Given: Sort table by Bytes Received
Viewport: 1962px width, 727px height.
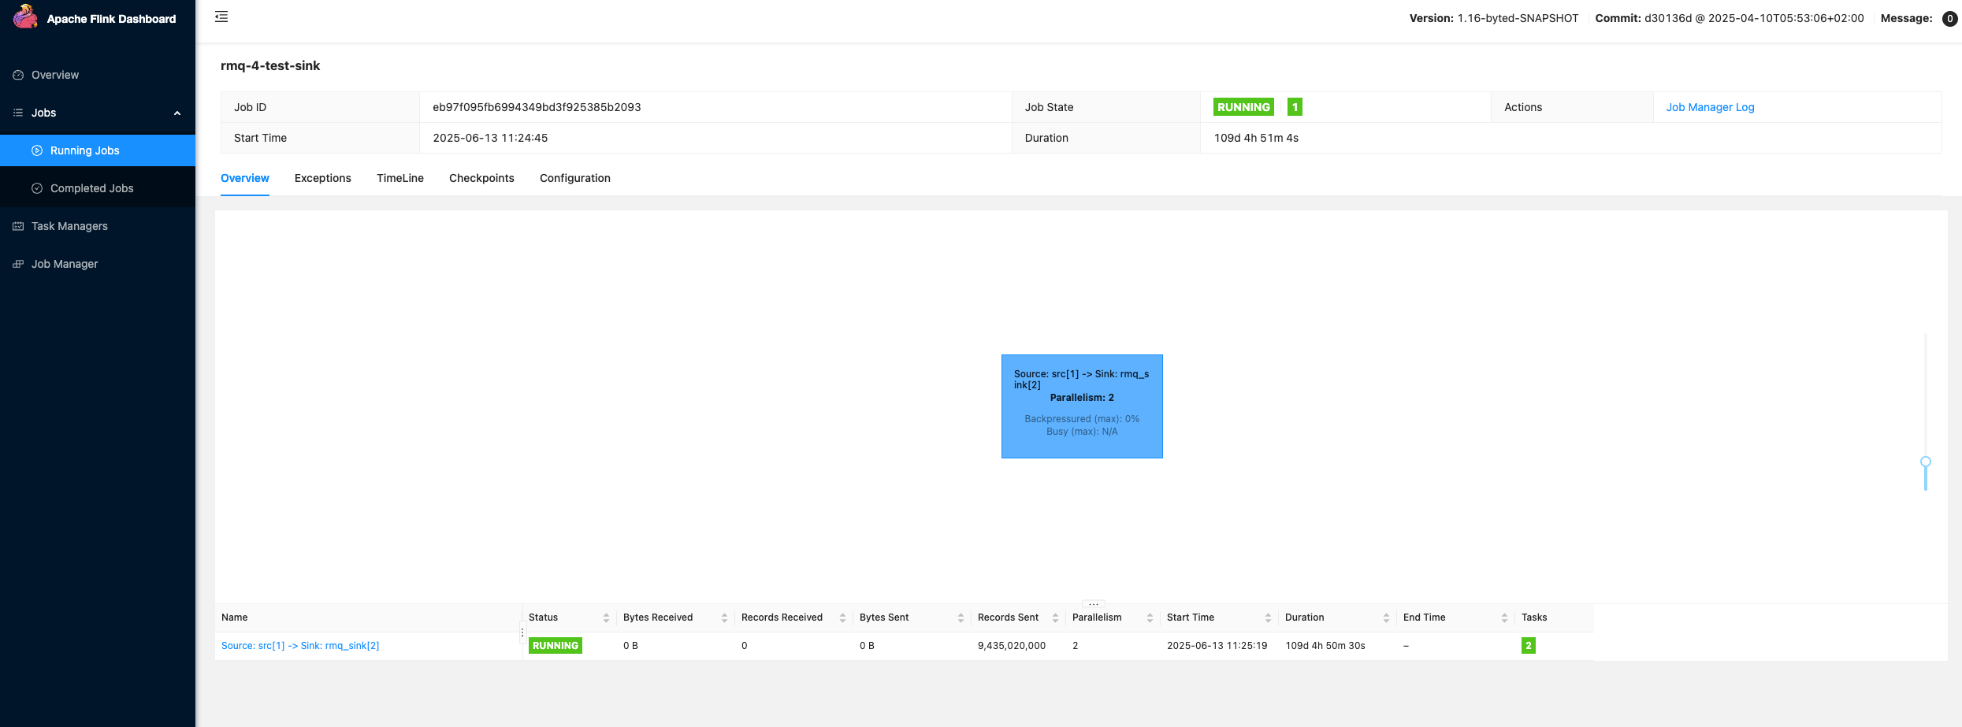Looking at the screenshot, I should coord(724,618).
